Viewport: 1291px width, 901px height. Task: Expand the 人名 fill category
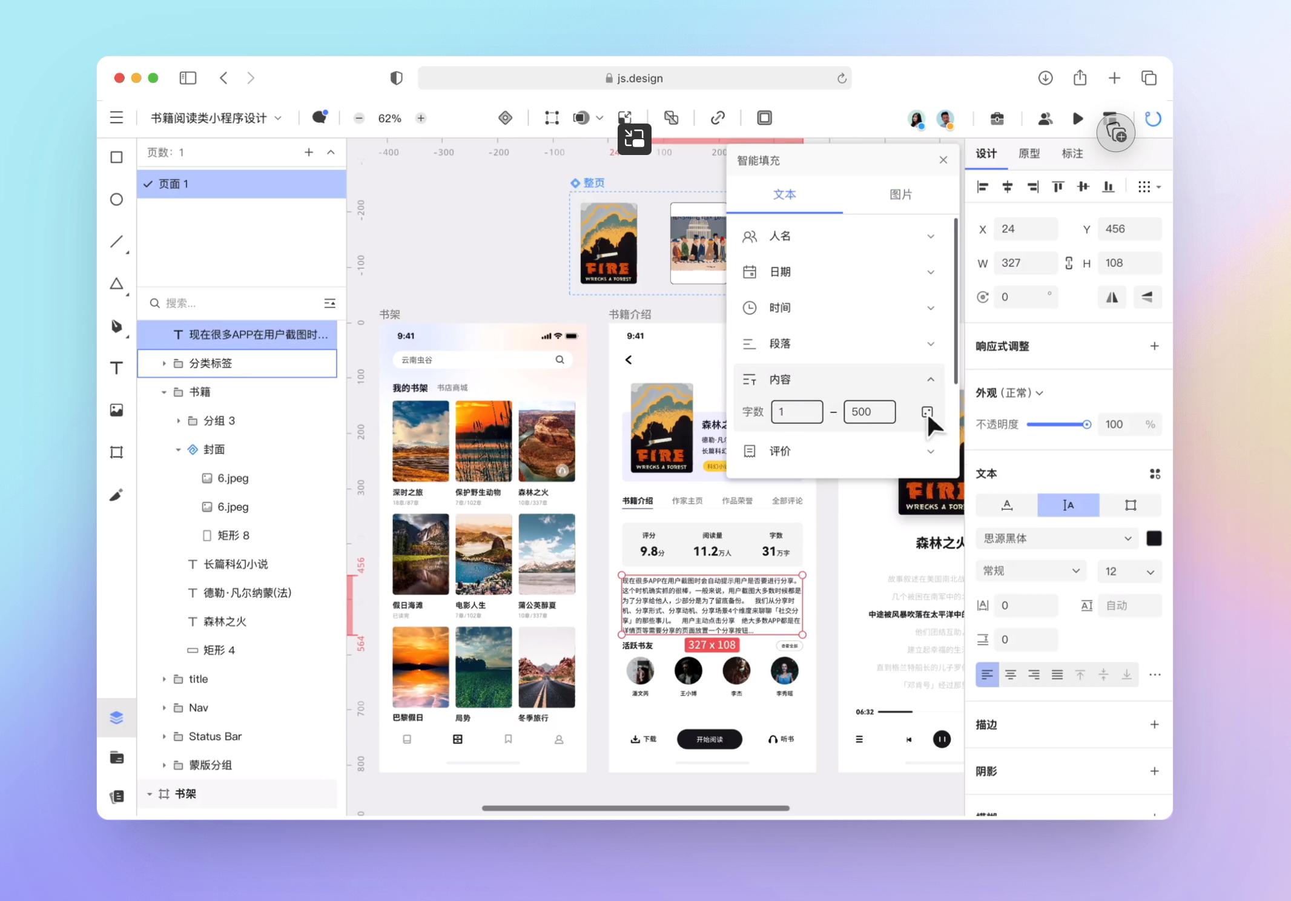(930, 237)
